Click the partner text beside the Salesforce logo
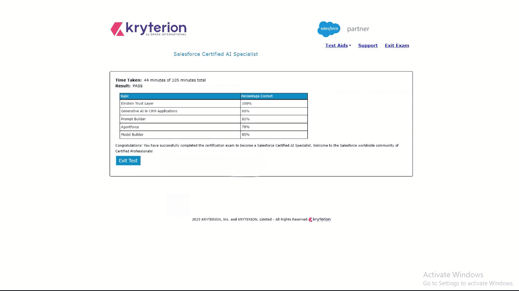519x291 pixels. (x=358, y=29)
